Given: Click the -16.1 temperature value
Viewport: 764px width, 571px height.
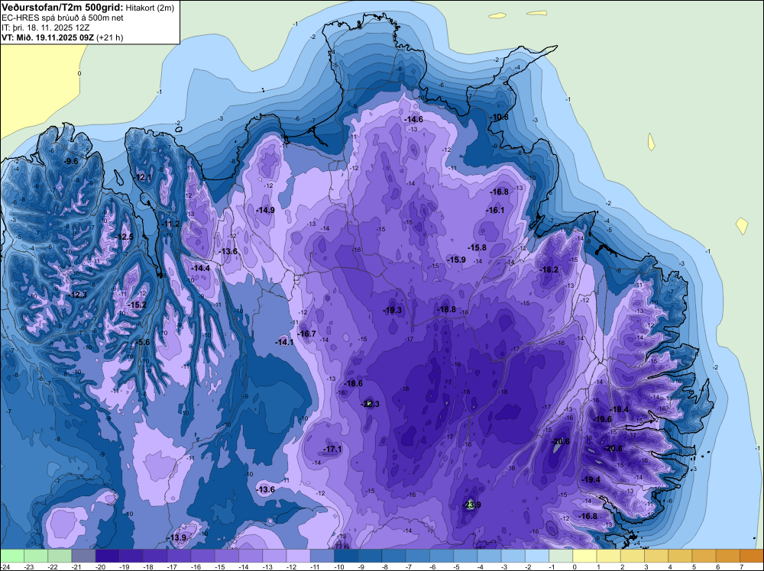Looking at the screenshot, I should coord(495,210).
